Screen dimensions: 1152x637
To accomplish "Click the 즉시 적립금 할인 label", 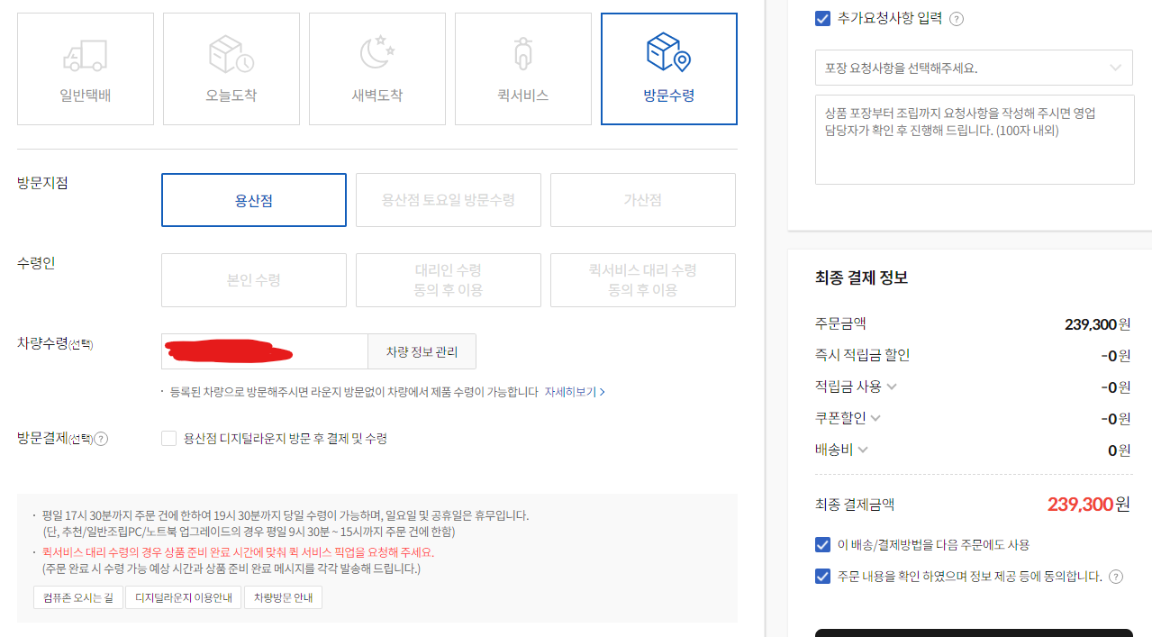I will (863, 355).
